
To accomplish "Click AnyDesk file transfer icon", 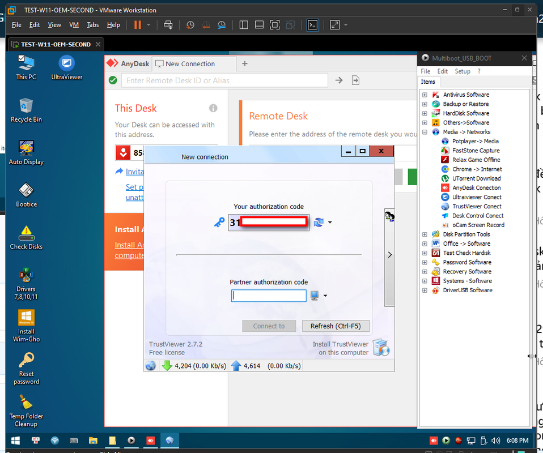I will pyautogui.click(x=355, y=80).
